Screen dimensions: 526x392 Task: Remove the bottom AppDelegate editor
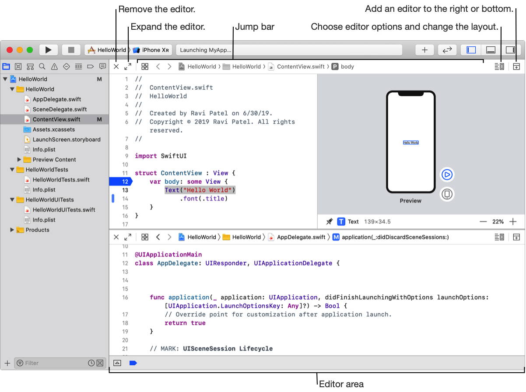[x=116, y=237]
